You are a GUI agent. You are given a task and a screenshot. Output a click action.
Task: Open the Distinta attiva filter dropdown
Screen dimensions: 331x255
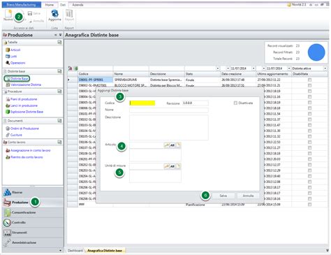[325, 68]
